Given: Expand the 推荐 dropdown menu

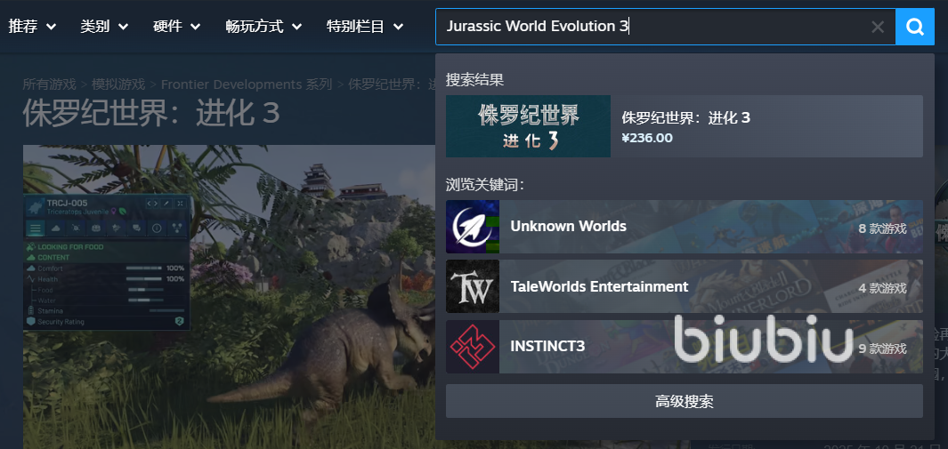Looking at the screenshot, I should tap(32, 27).
